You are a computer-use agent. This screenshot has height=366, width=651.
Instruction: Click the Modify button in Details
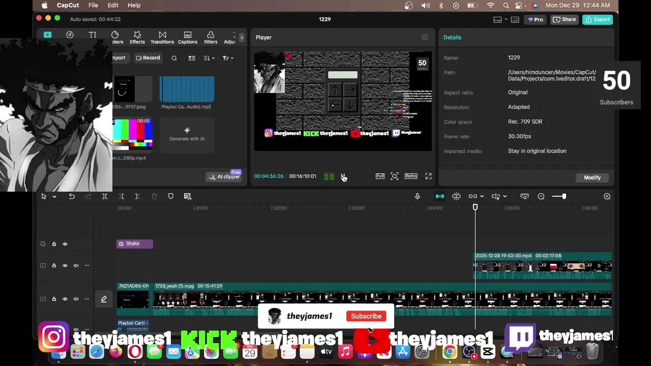(x=592, y=177)
